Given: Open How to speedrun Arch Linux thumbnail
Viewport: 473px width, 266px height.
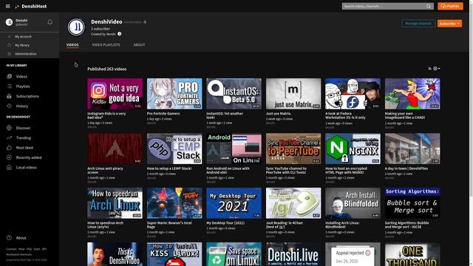Looking at the screenshot, I should tap(115, 203).
